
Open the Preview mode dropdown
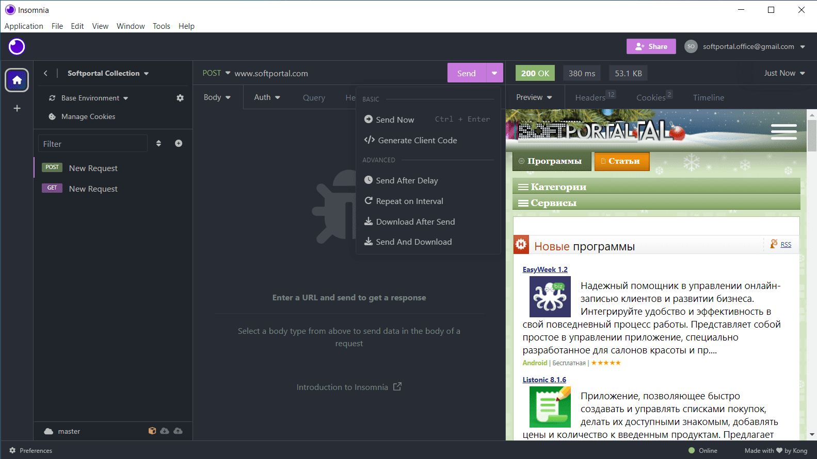(x=534, y=97)
